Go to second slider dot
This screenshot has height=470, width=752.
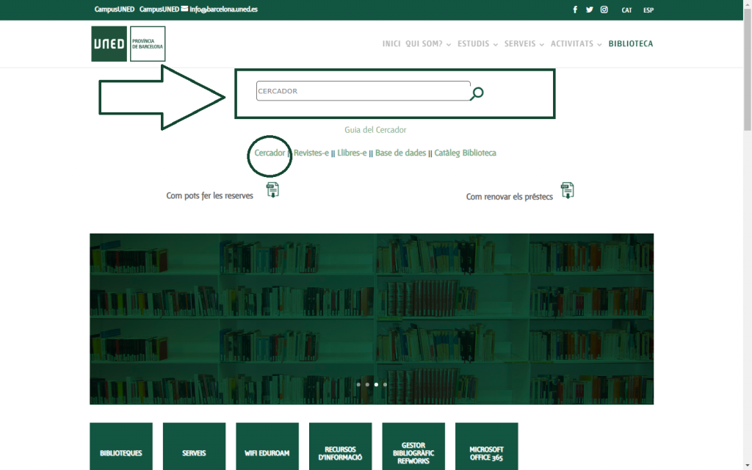click(x=367, y=385)
